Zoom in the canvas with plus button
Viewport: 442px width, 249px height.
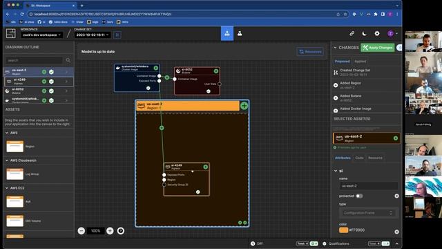tap(110, 230)
